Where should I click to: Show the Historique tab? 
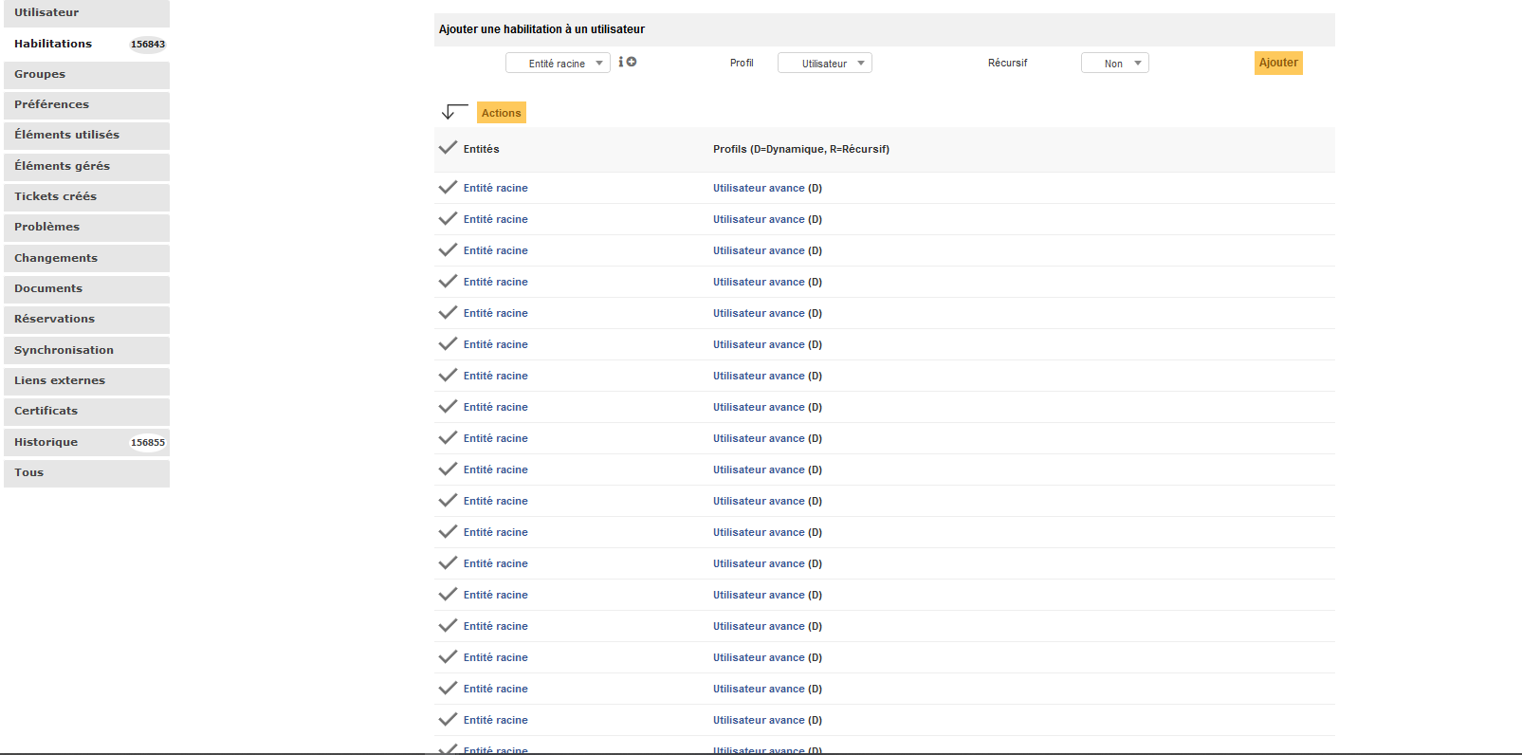coord(86,442)
